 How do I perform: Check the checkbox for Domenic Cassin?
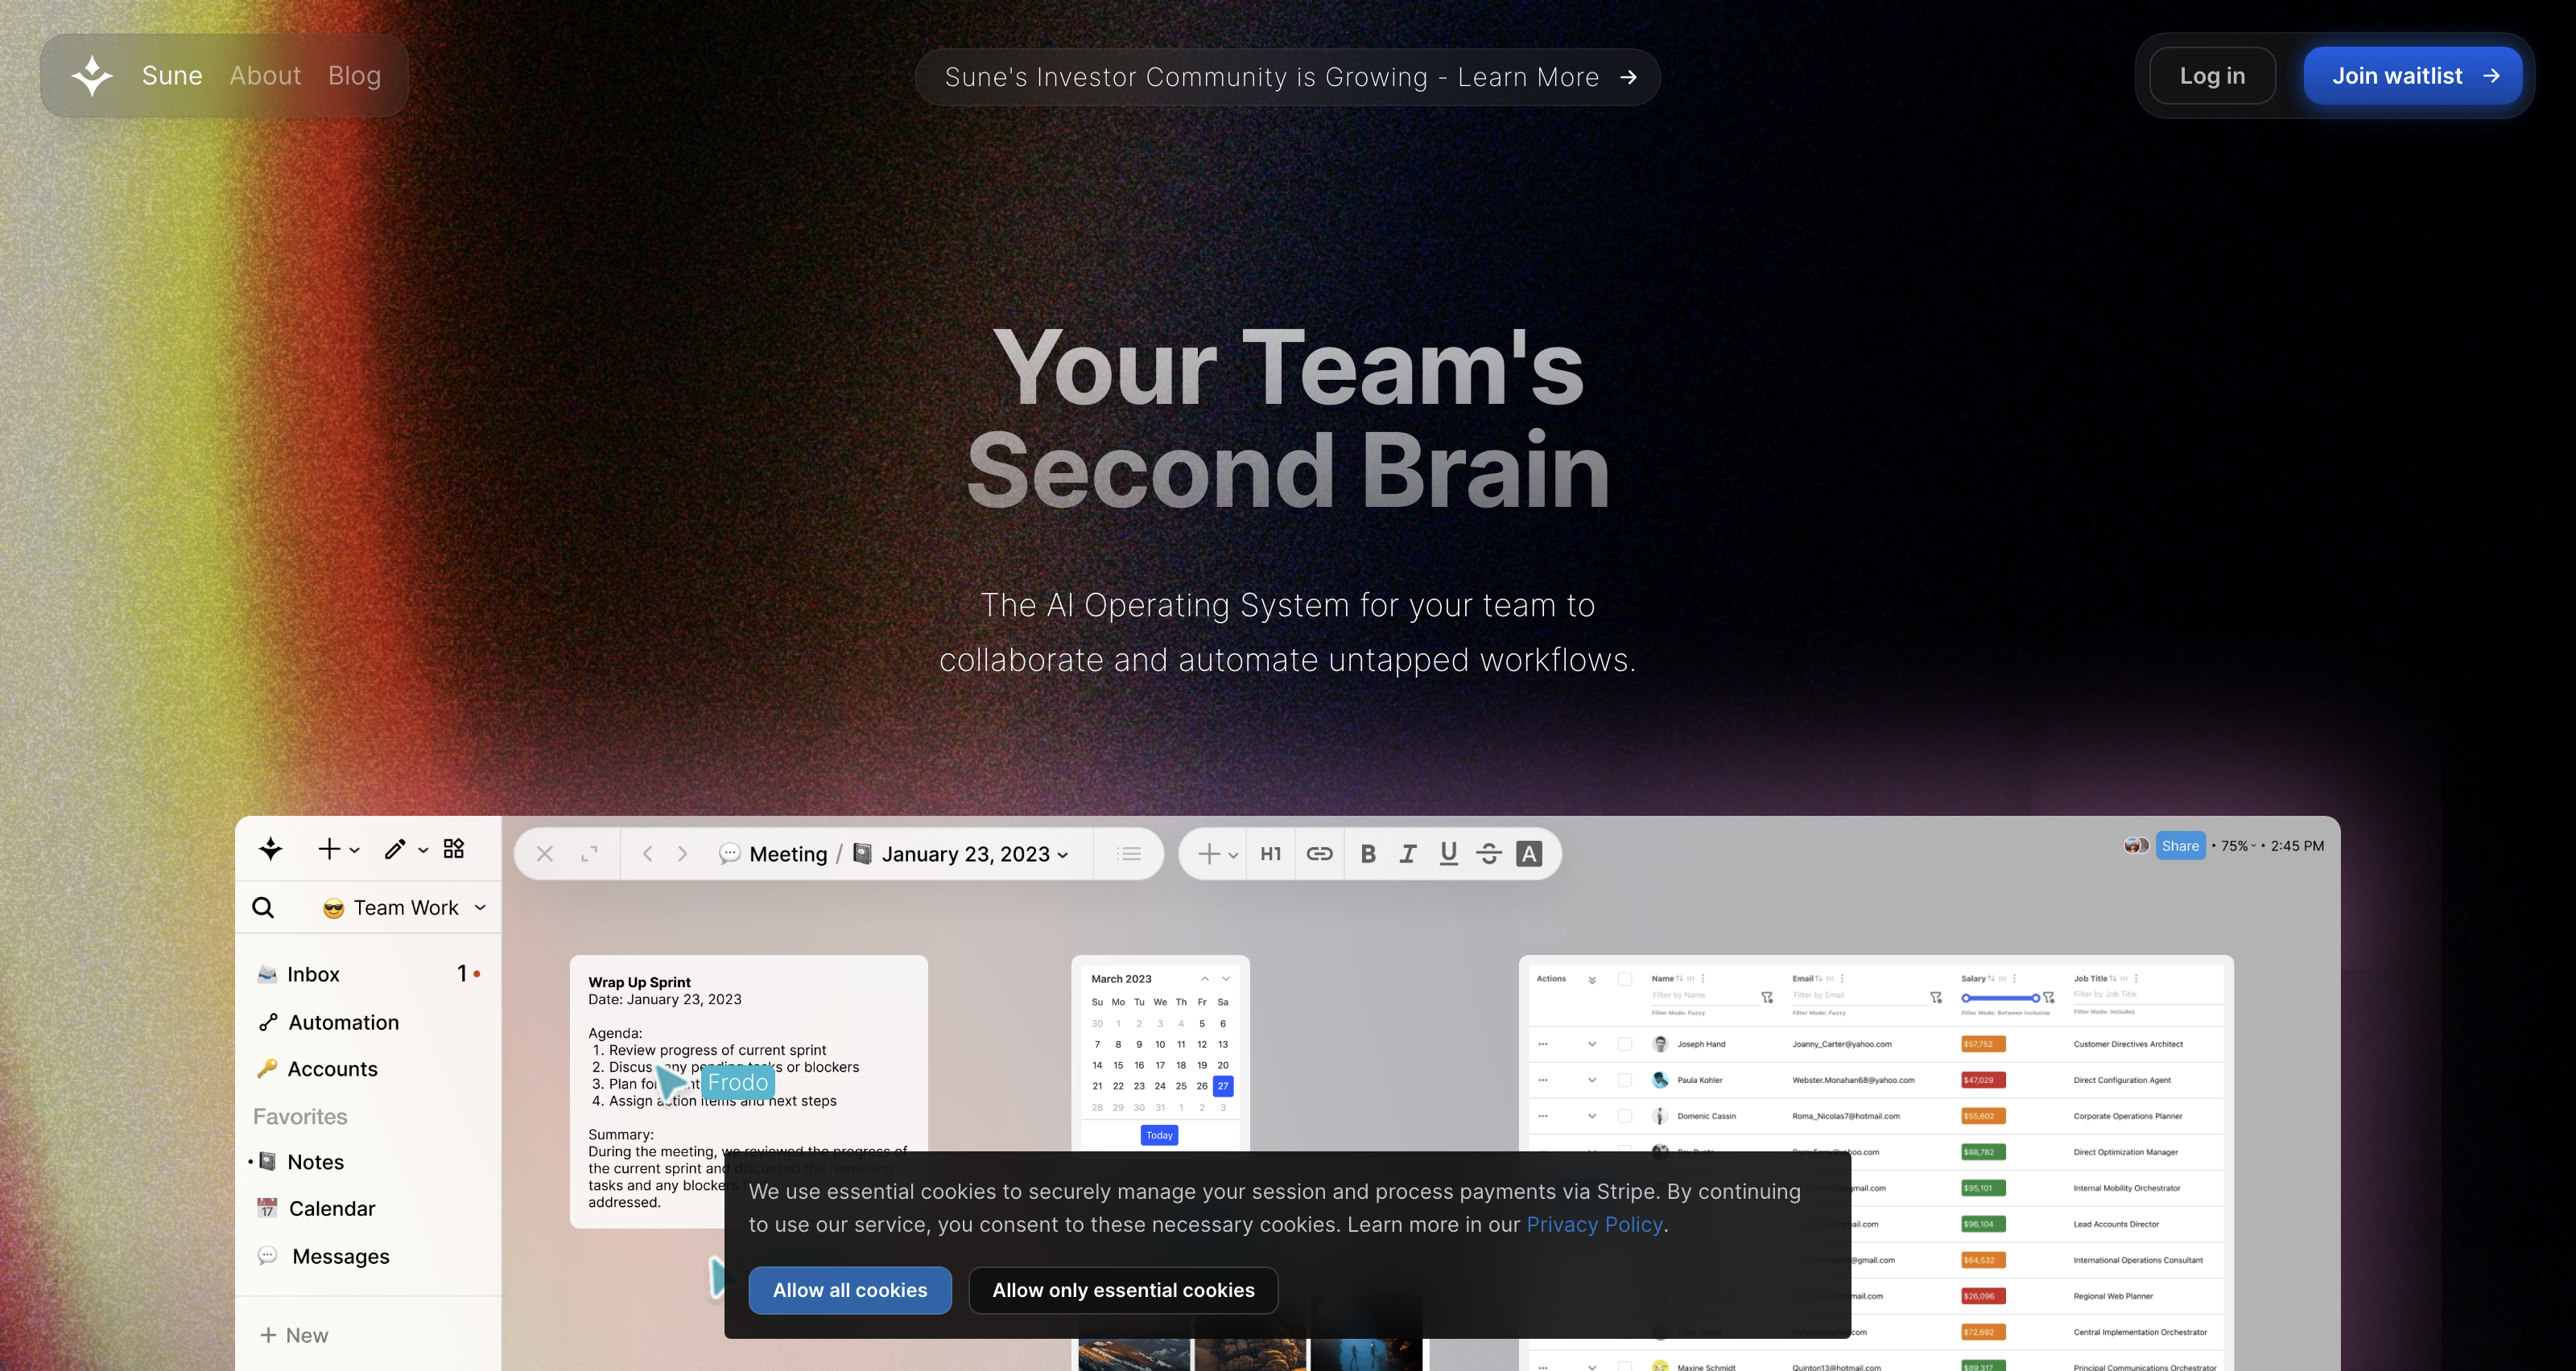coord(1625,1116)
